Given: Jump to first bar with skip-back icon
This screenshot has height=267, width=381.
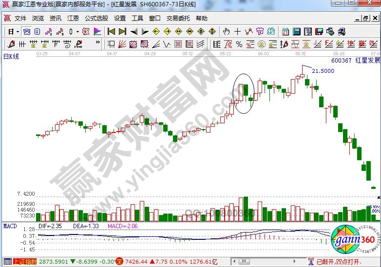Looking at the screenshot, I should pos(112,32).
